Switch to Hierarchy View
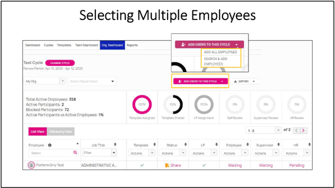Screen dimensions: 335x188 (x=60, y=132)
